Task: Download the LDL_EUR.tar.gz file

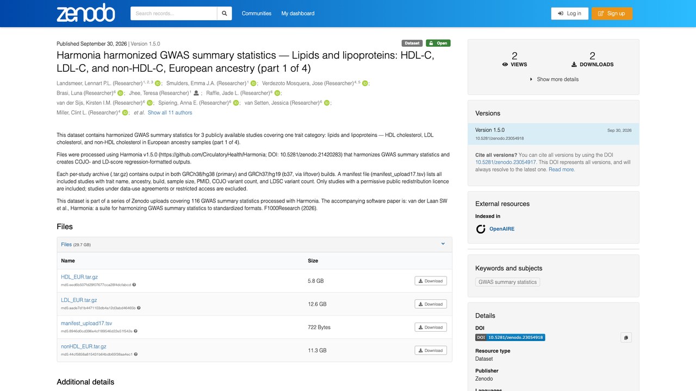Action: 431,304
